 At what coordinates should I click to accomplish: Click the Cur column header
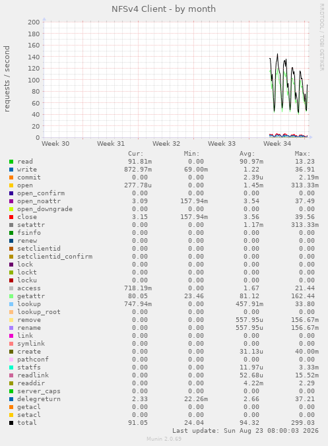[136, 154]
